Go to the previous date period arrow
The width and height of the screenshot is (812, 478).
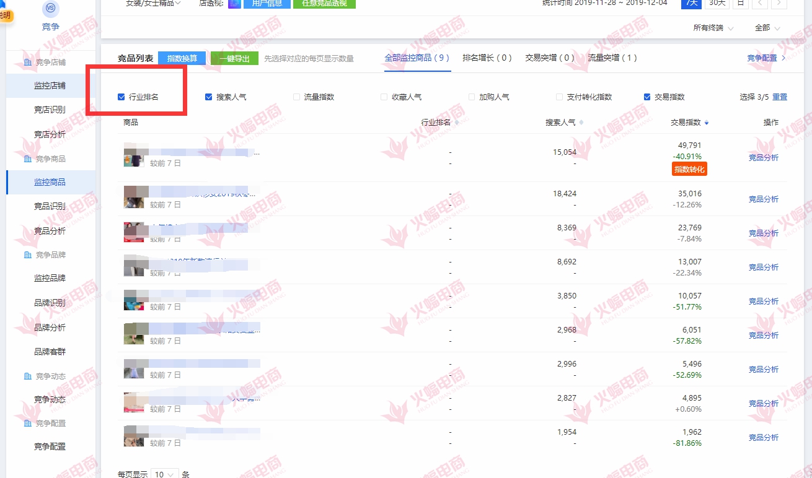click(761, 3)
